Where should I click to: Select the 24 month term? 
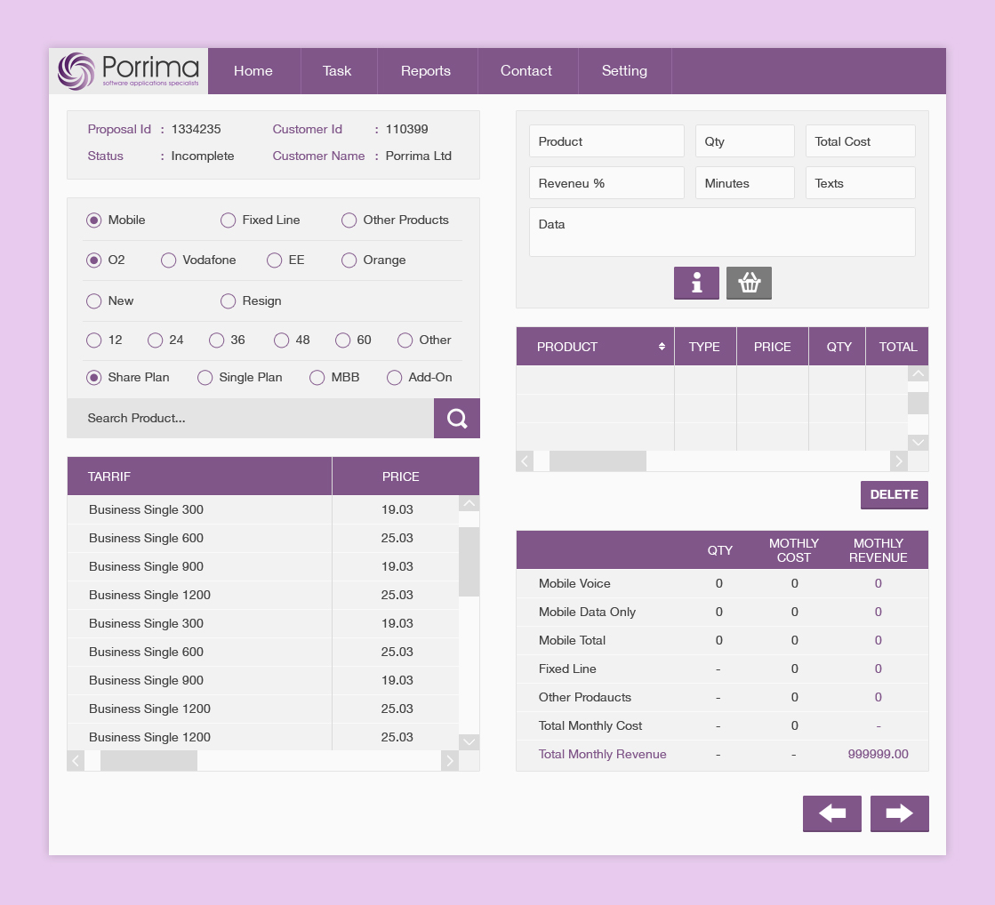point(155,340)
